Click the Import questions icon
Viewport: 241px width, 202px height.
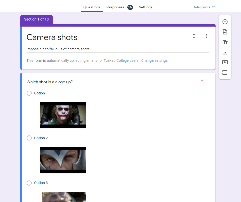point(225,32)
